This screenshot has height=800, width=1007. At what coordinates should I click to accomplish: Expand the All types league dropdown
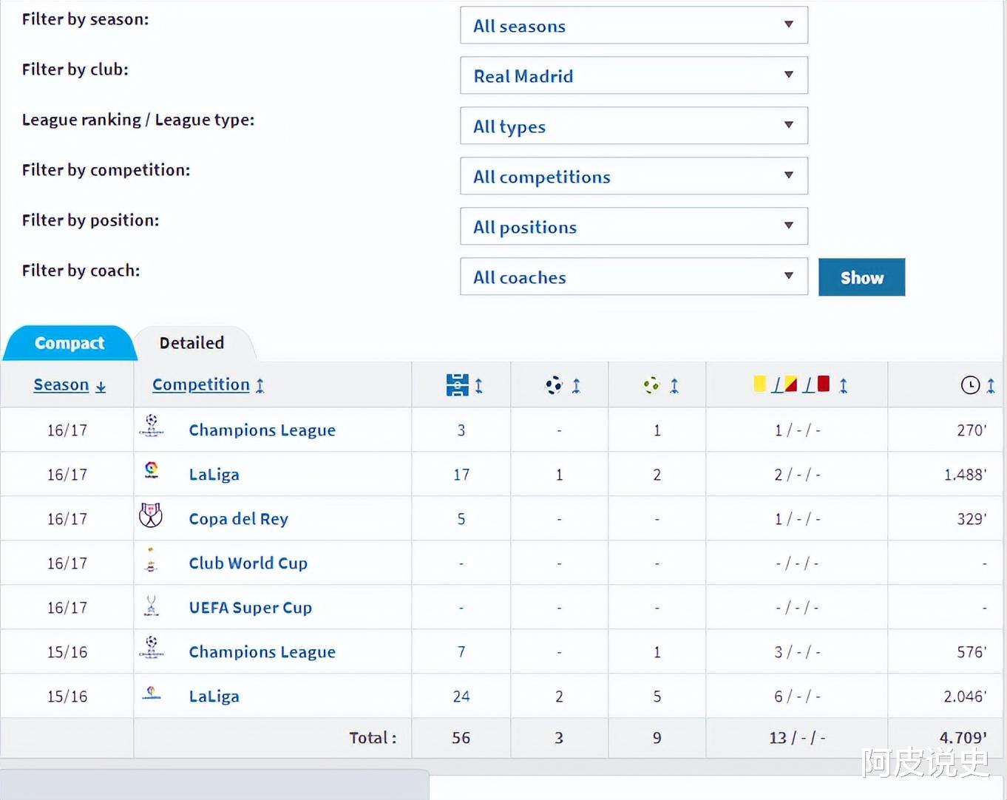[x=634, y=126]
